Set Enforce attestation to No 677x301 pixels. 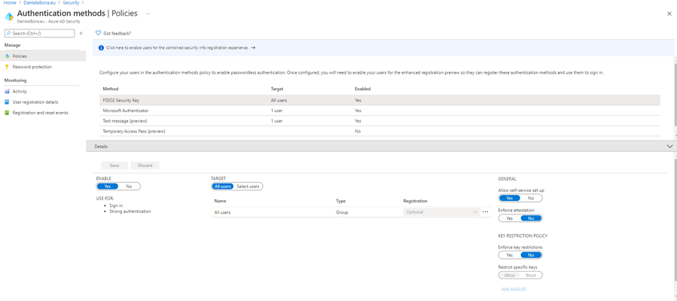click(531, 218)
